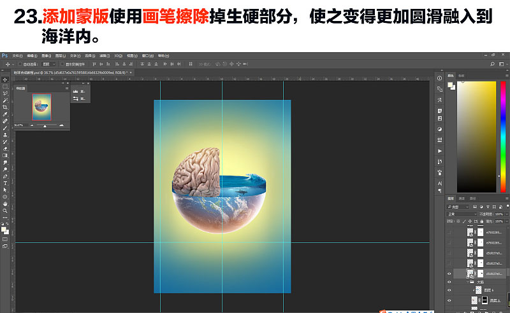Screen dimensions: 510x313
Task: Click the lock all icon in Layers panel
Action: (482, 221)
